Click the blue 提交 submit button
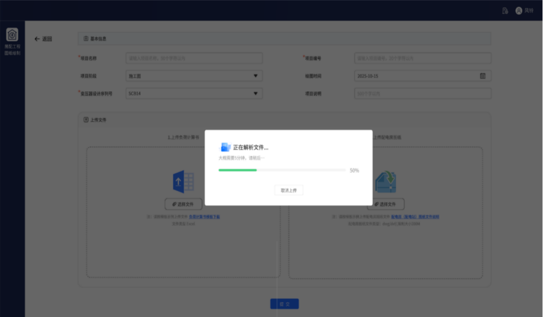 284,304
